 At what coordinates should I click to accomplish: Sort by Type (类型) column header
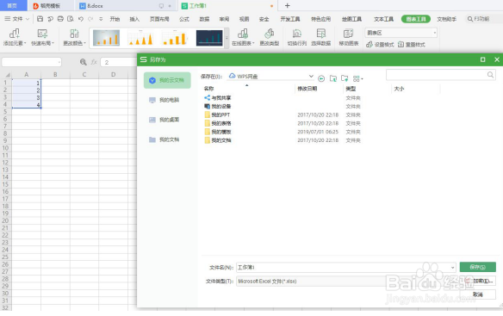coord(351,89)
